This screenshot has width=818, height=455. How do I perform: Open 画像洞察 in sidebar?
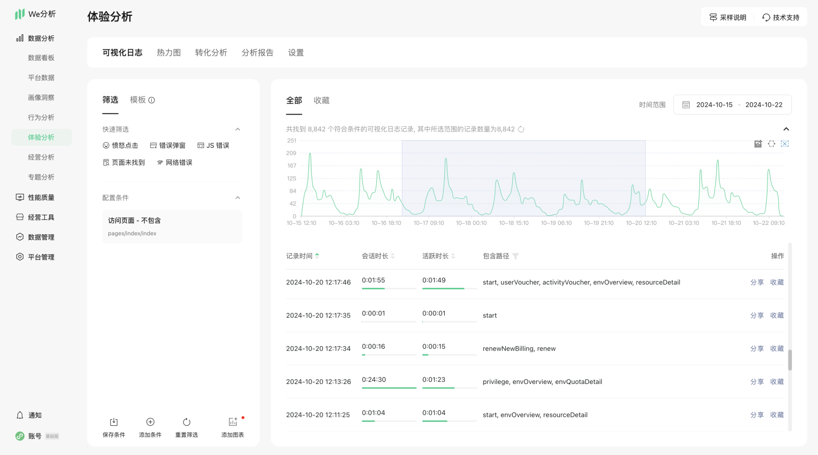[x=41, y=98]
